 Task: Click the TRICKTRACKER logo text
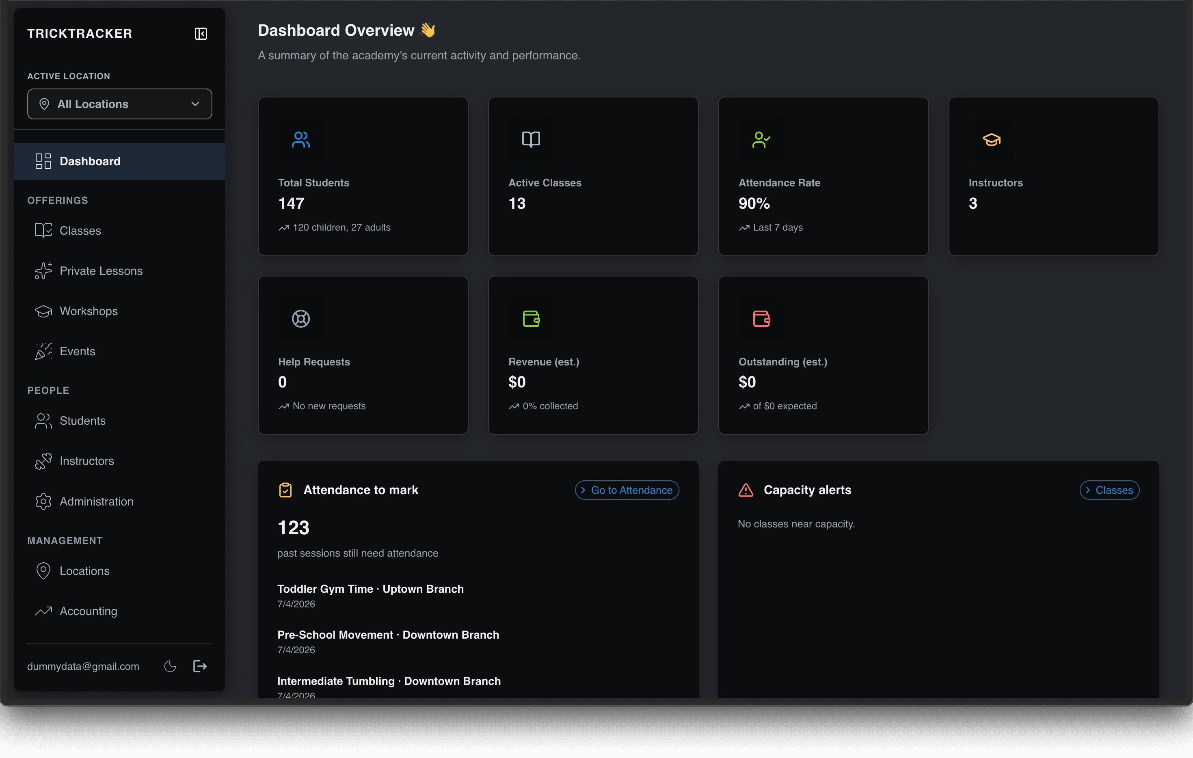coord(80,33)
